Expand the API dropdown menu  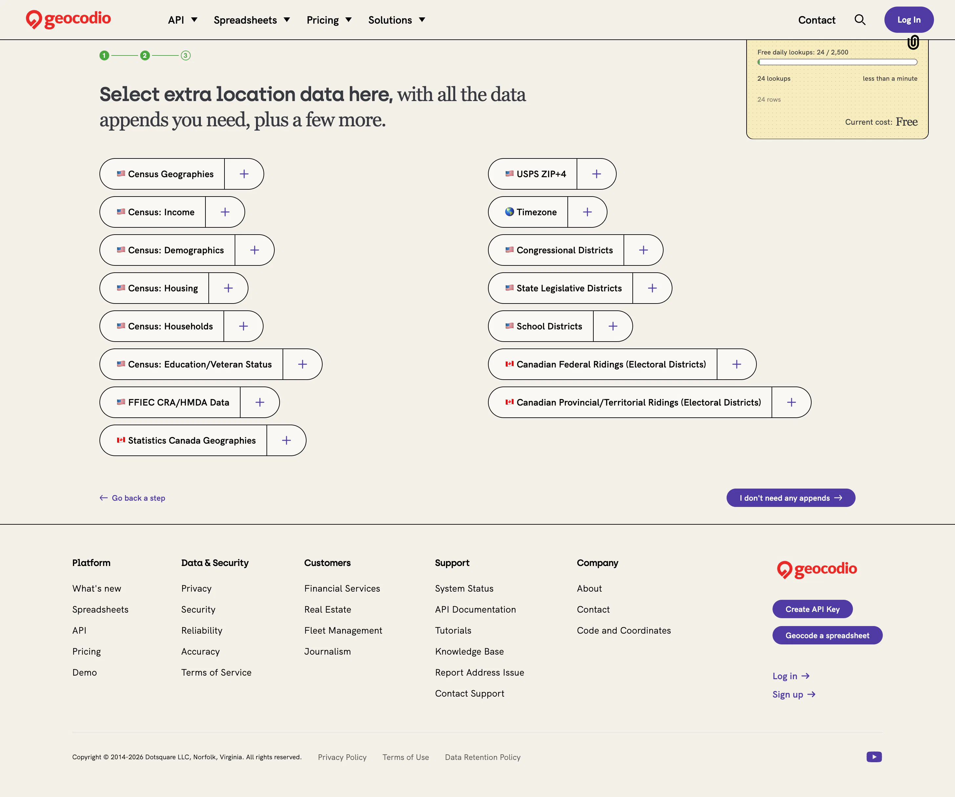[182, 20]
